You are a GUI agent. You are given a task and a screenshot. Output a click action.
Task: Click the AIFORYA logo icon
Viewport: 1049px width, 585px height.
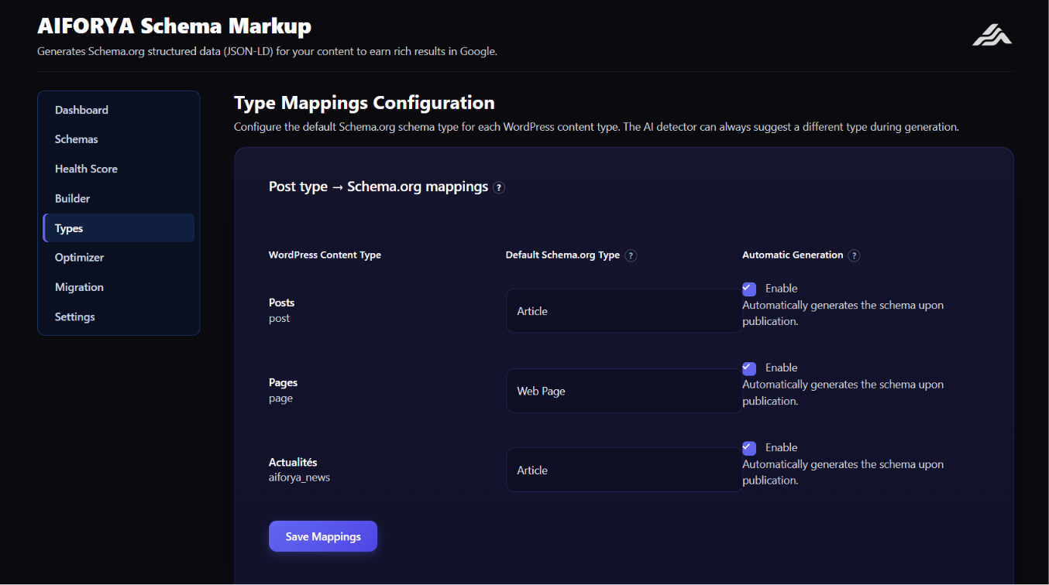pos(992,35)
